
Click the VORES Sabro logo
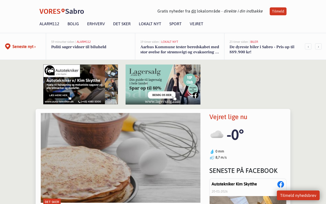[x=62, y=11]
